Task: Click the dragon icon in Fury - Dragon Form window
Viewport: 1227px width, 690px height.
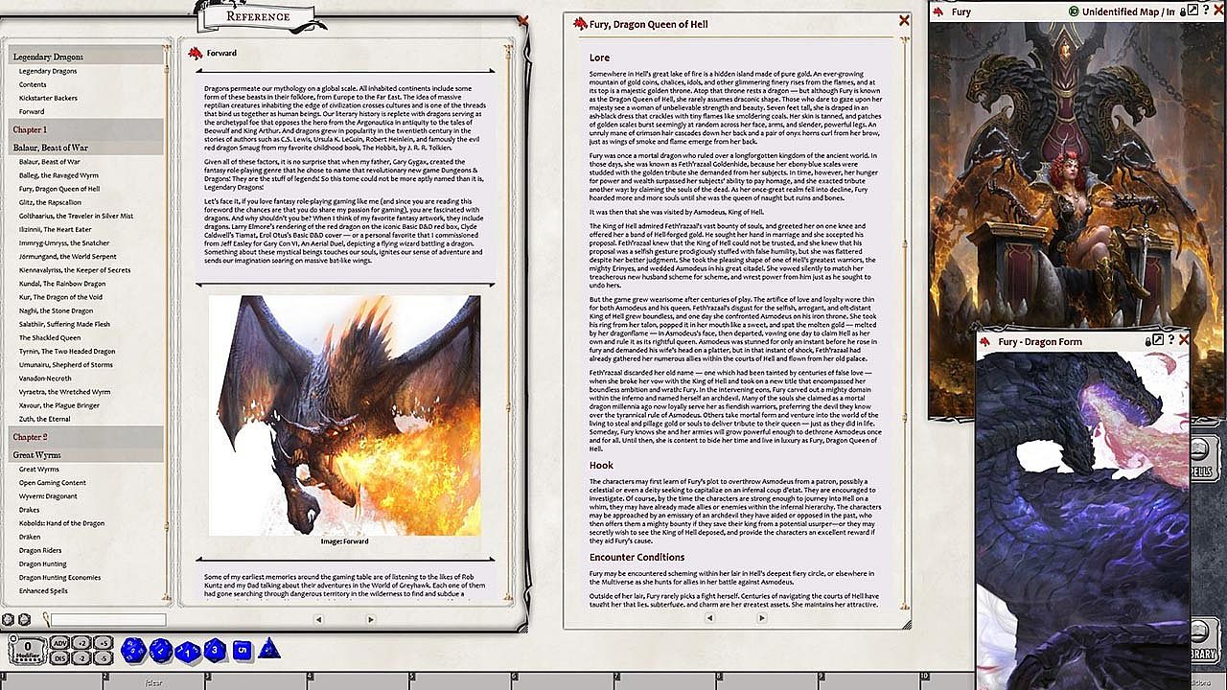Action: click(x=986, y=341)
